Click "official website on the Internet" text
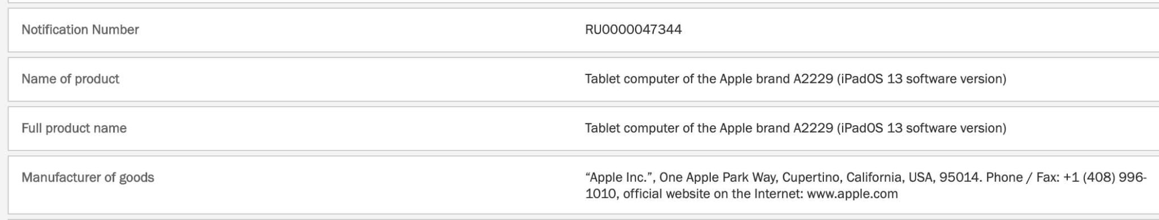This screenshot has height=220, width=1159. (x=713, y=194)
